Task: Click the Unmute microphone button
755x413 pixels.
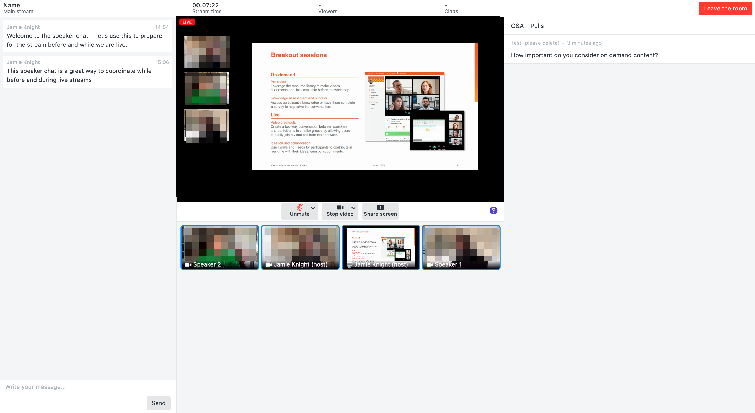Action: (x=299, y=211)
